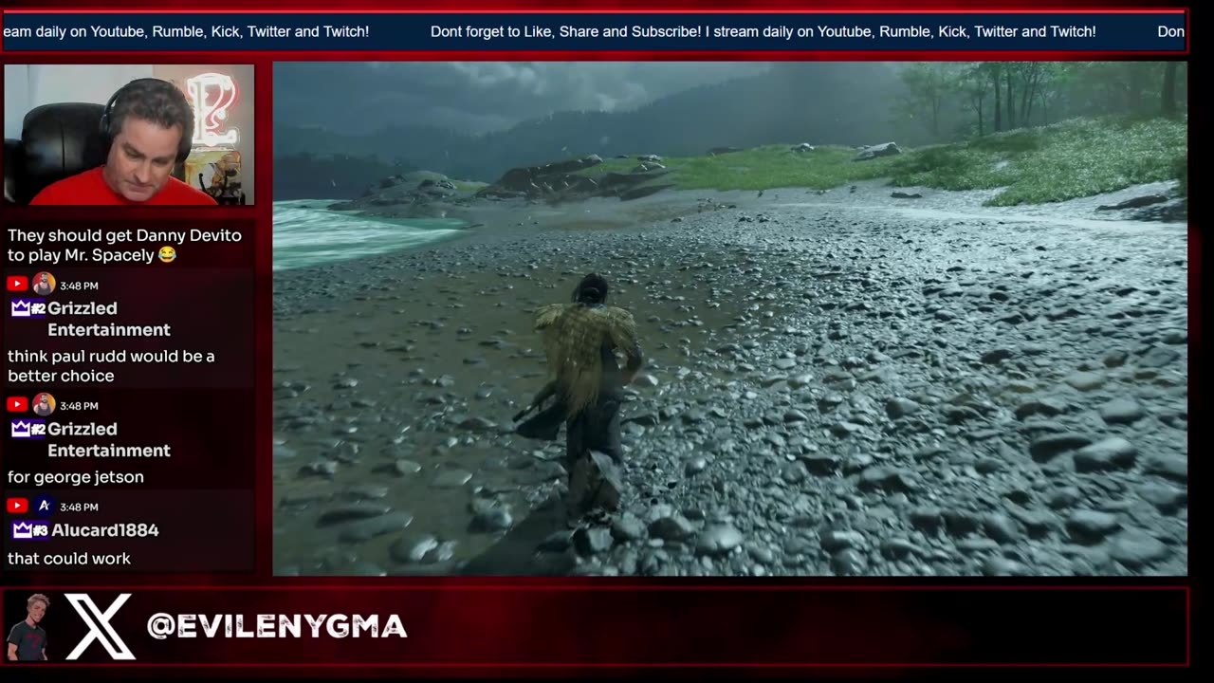Click 'think paul rudd would be a' message
Image resolution: width=1214 pixels, height=683 pixels.
[111, 366]
